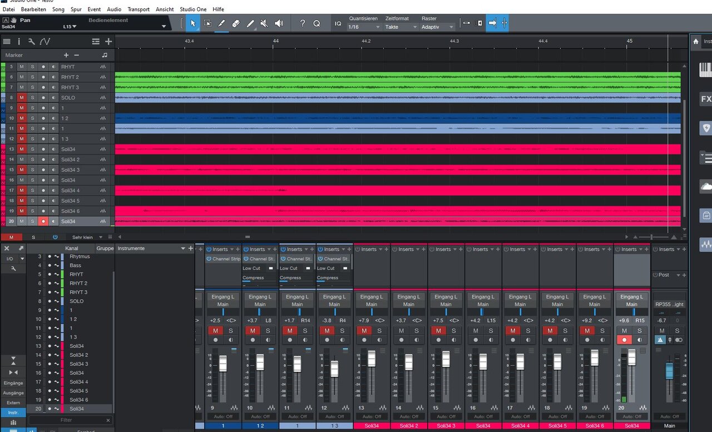Toggle metronome on Main channel

[x=660, y=340]
